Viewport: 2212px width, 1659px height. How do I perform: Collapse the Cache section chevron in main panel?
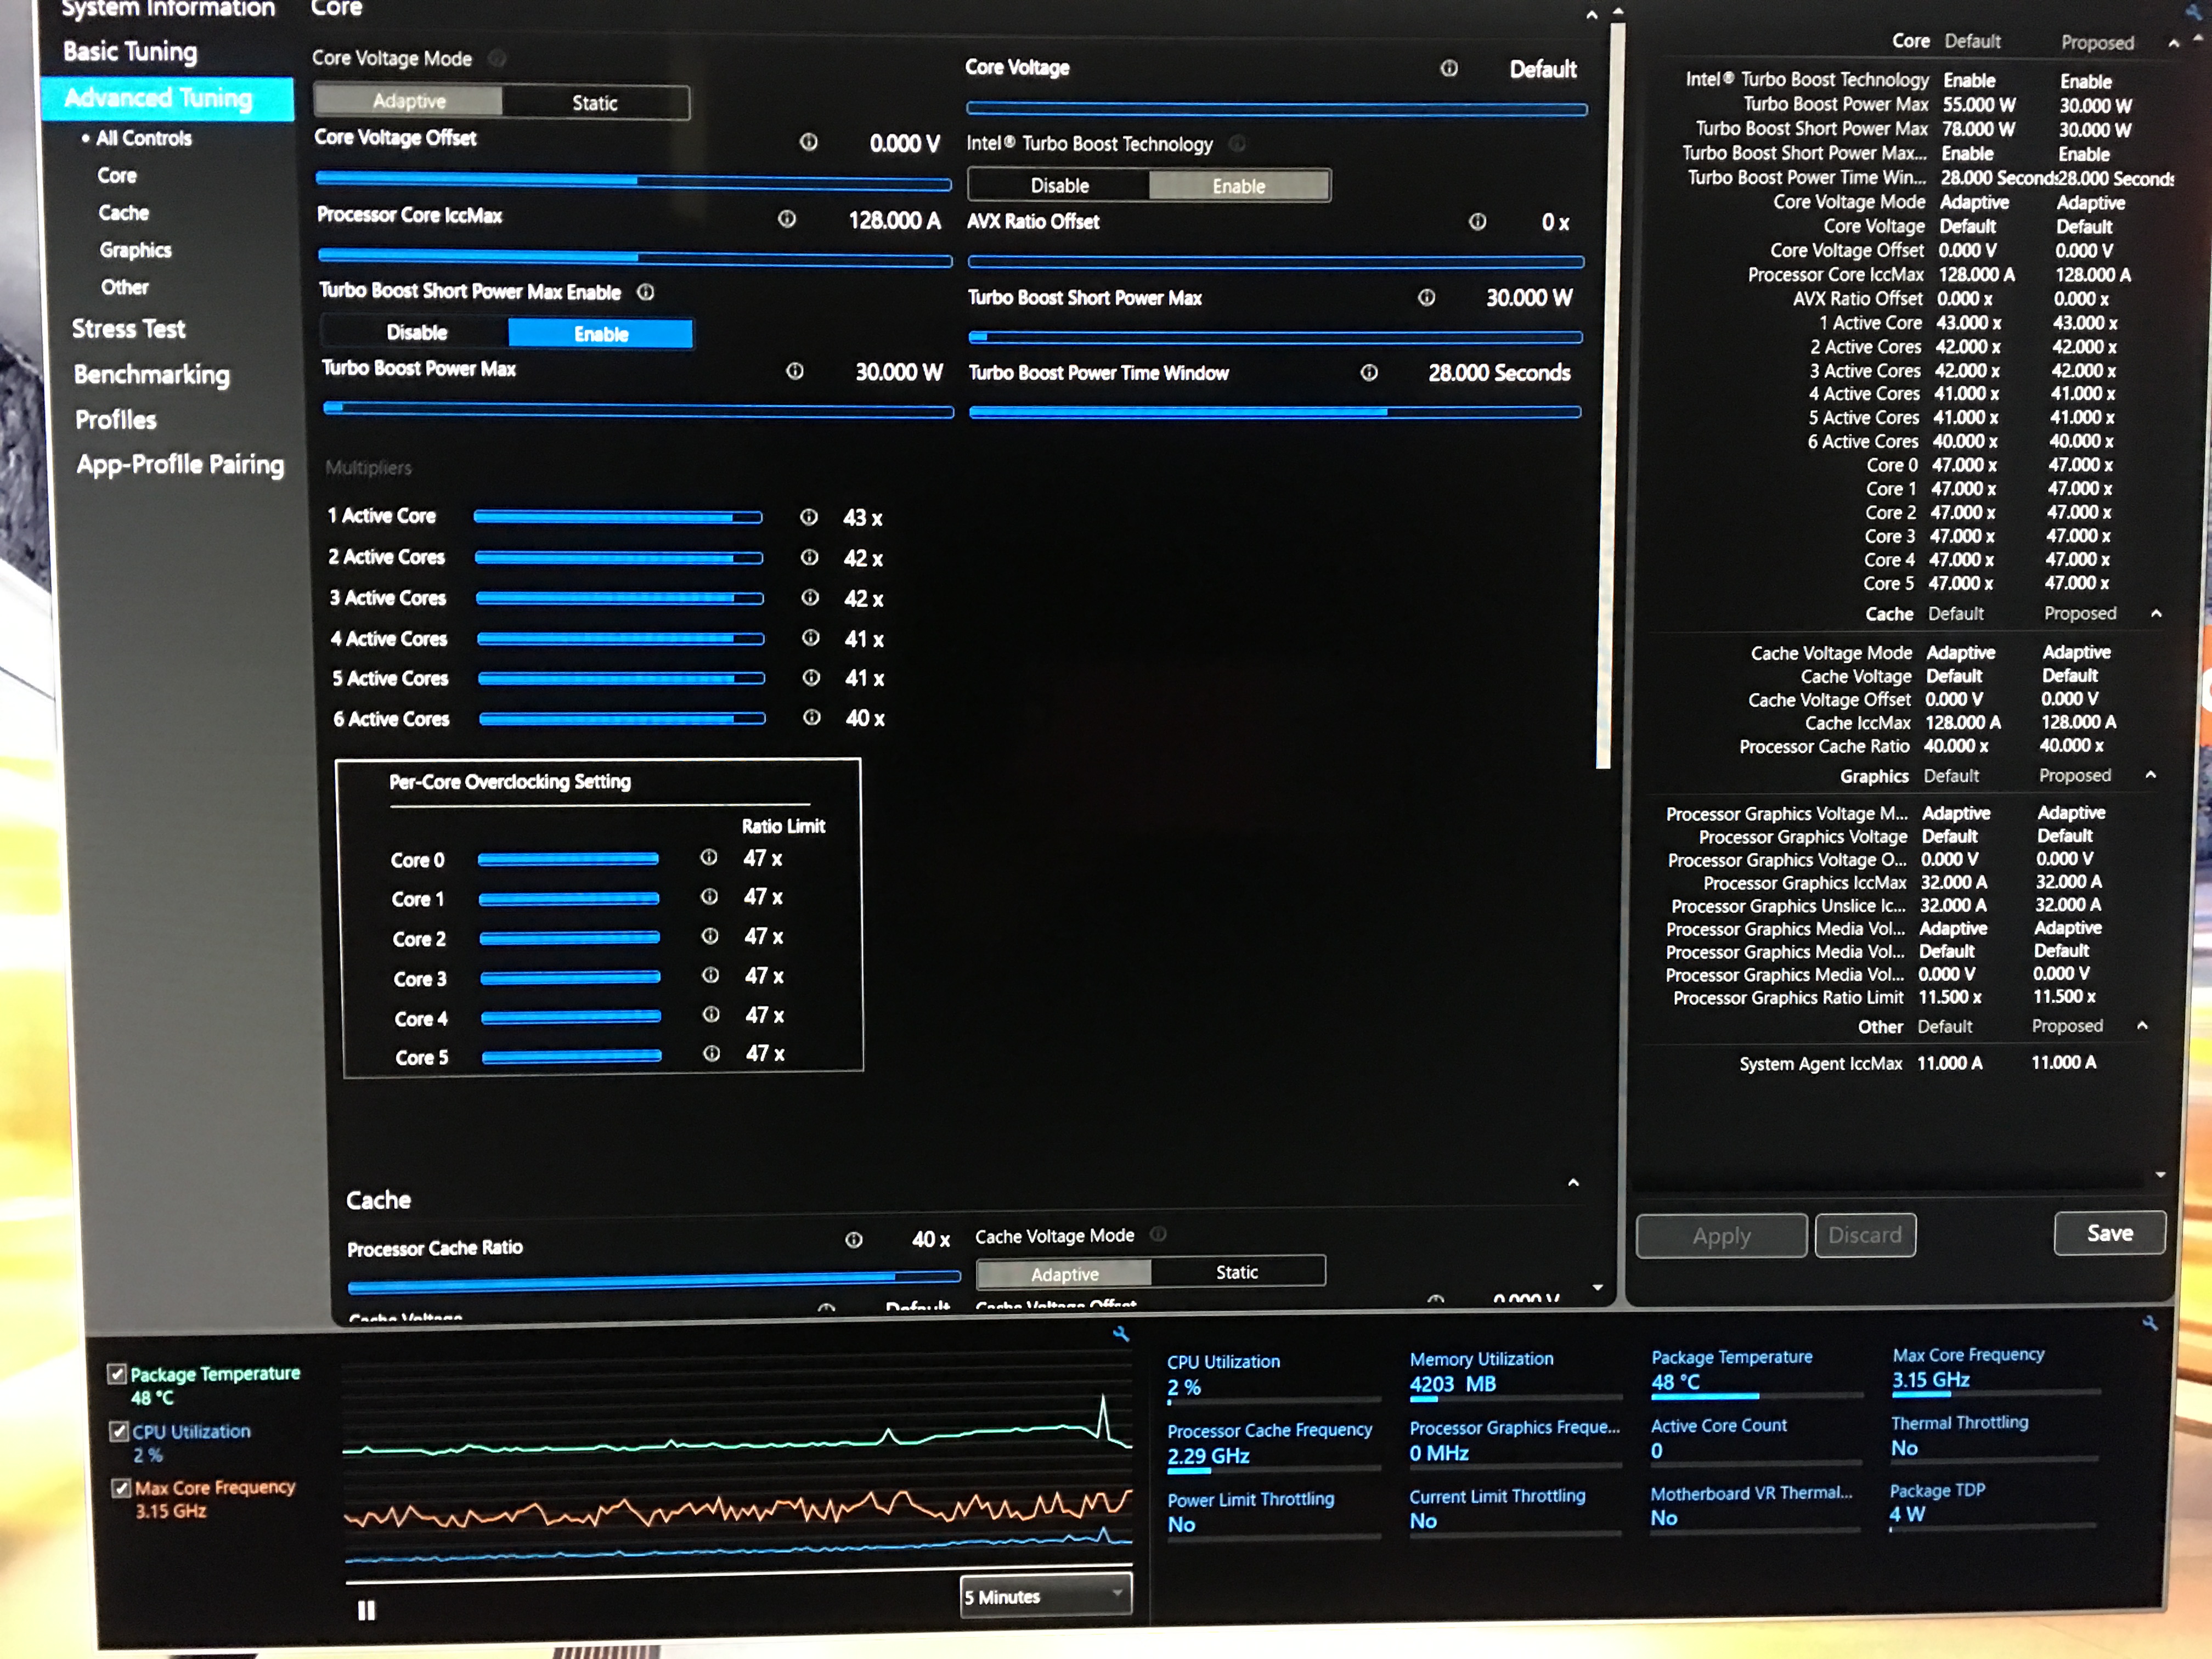[1573, 1183]
